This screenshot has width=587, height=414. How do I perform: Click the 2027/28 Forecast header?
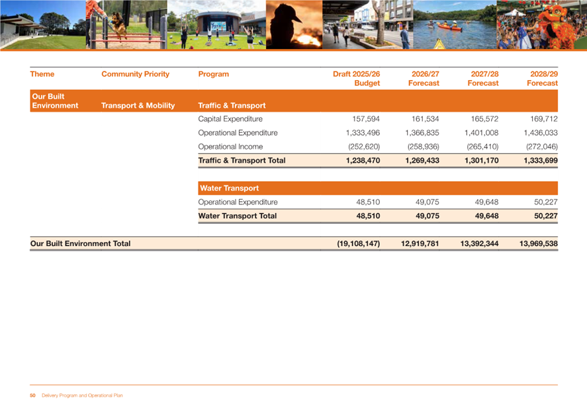[x=483, y=79]
